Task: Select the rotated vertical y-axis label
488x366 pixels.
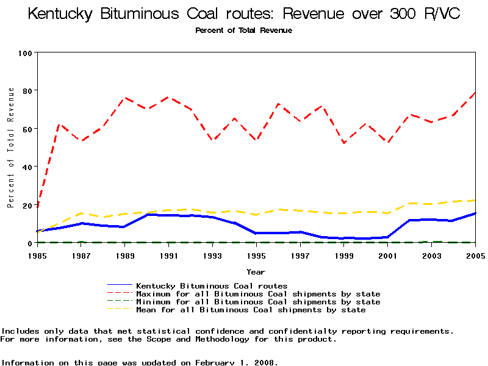Action: pos(10,148)
